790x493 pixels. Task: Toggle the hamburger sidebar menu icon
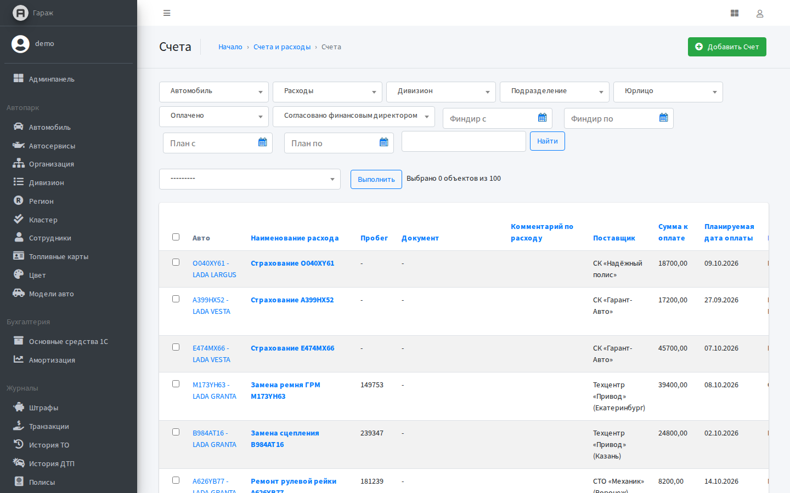[167, 13]
